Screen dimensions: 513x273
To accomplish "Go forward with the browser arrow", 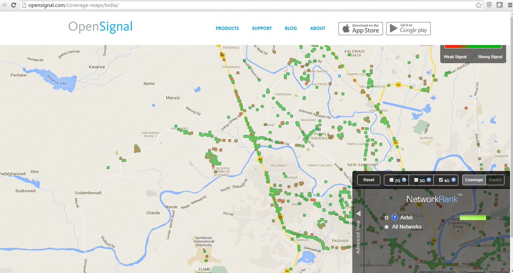I will [x=4, y=6].
